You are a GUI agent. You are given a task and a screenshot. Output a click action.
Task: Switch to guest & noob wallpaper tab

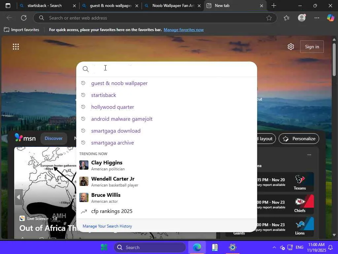point(110,6)
